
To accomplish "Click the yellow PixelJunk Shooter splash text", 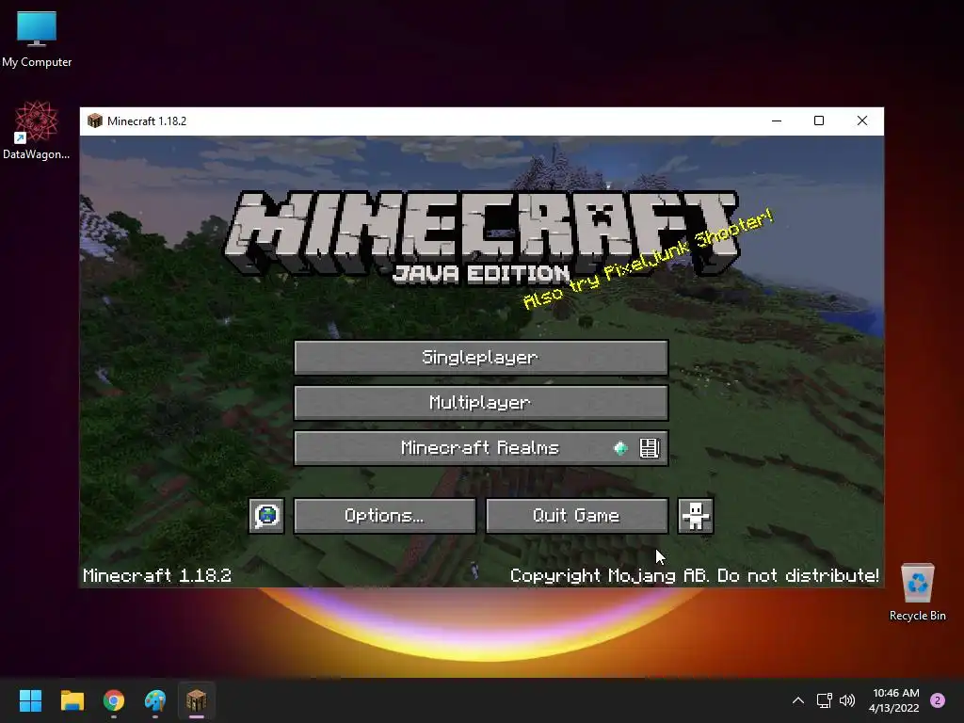I will [648, 259].
